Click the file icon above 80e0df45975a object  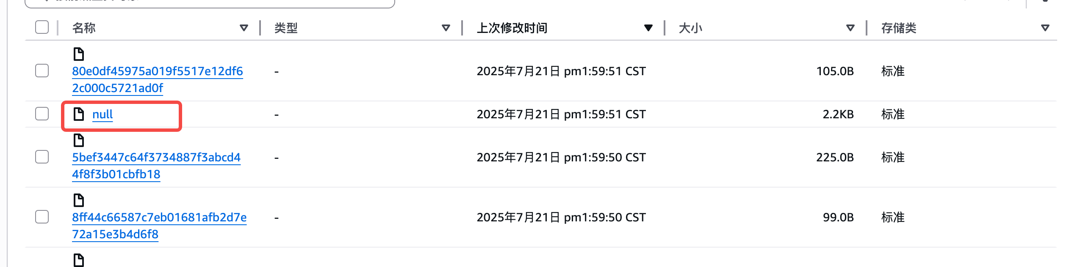point(79,54)
